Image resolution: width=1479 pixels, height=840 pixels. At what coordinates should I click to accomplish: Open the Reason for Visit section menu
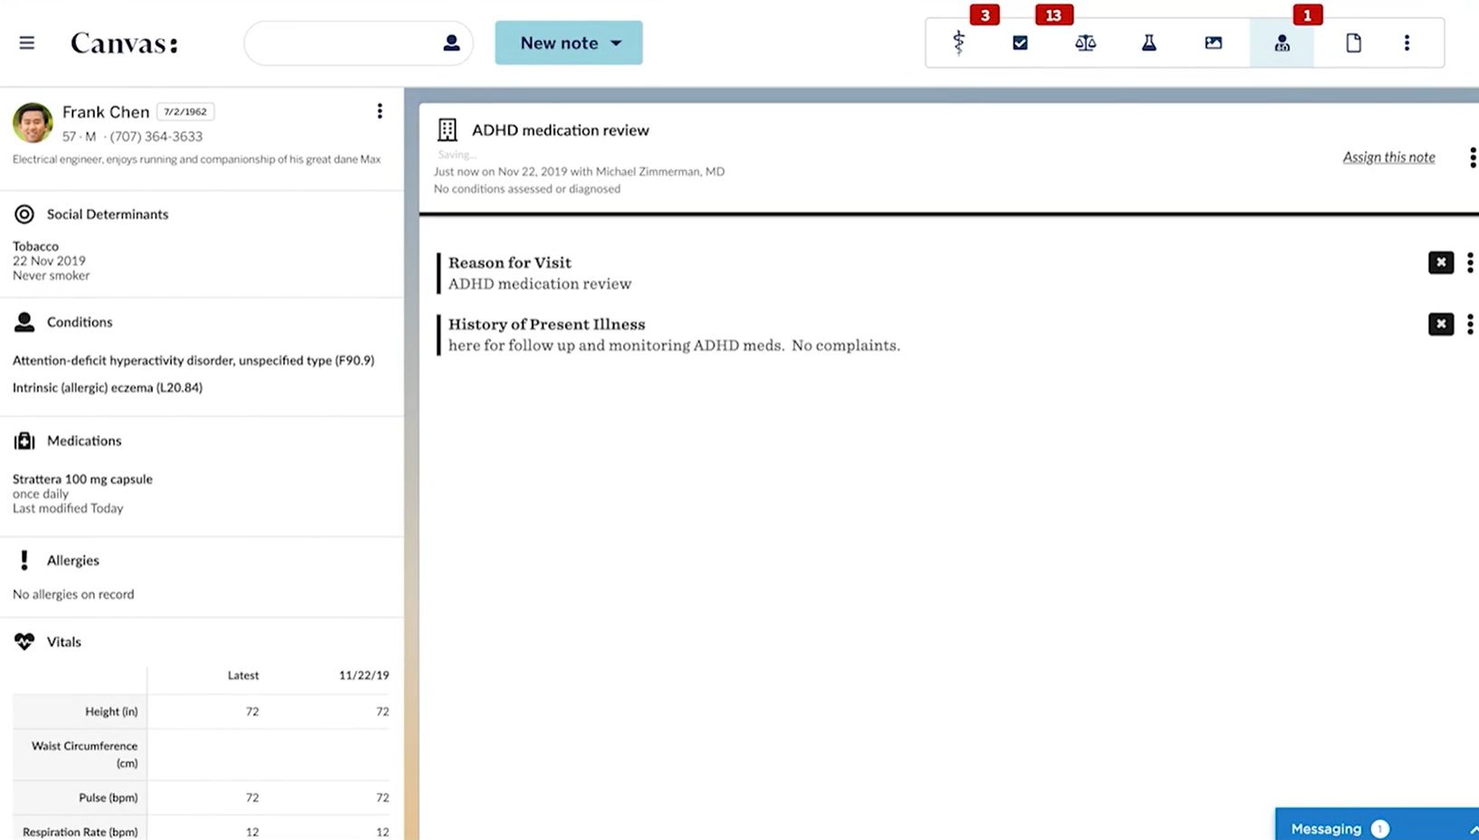1469,262
